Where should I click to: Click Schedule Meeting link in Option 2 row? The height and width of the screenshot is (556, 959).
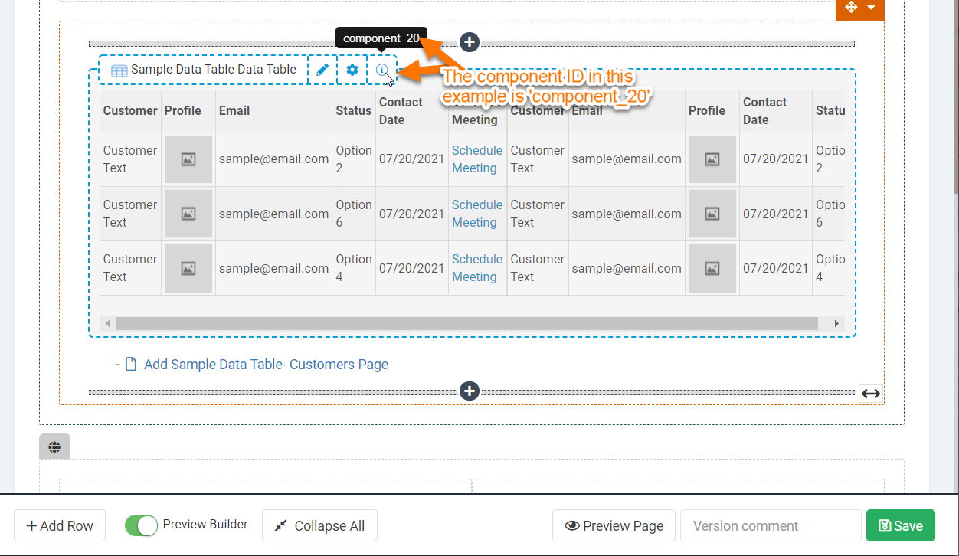coord(477,159)
